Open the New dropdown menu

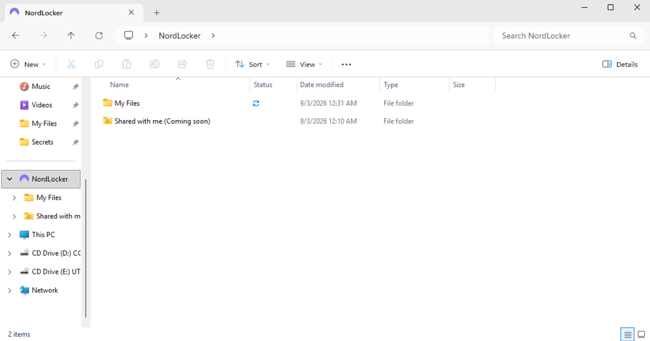point(28,64)
